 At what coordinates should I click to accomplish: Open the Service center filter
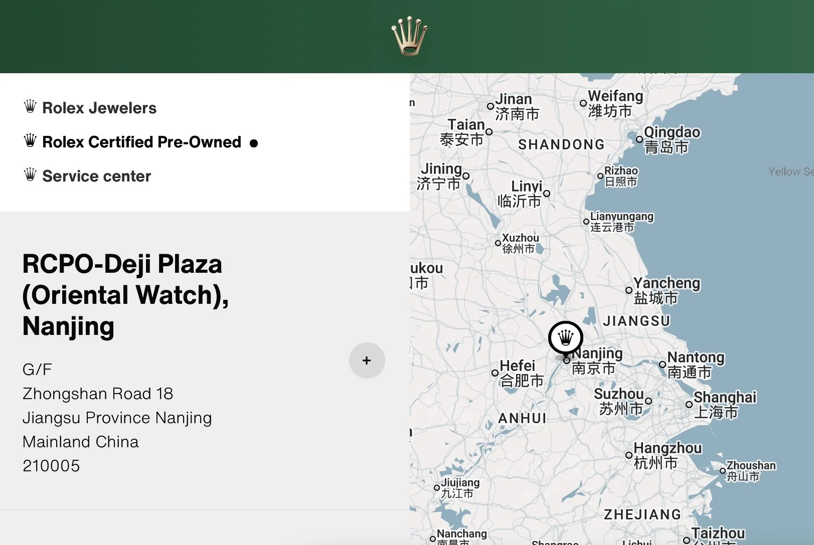[x=96, y=176]
